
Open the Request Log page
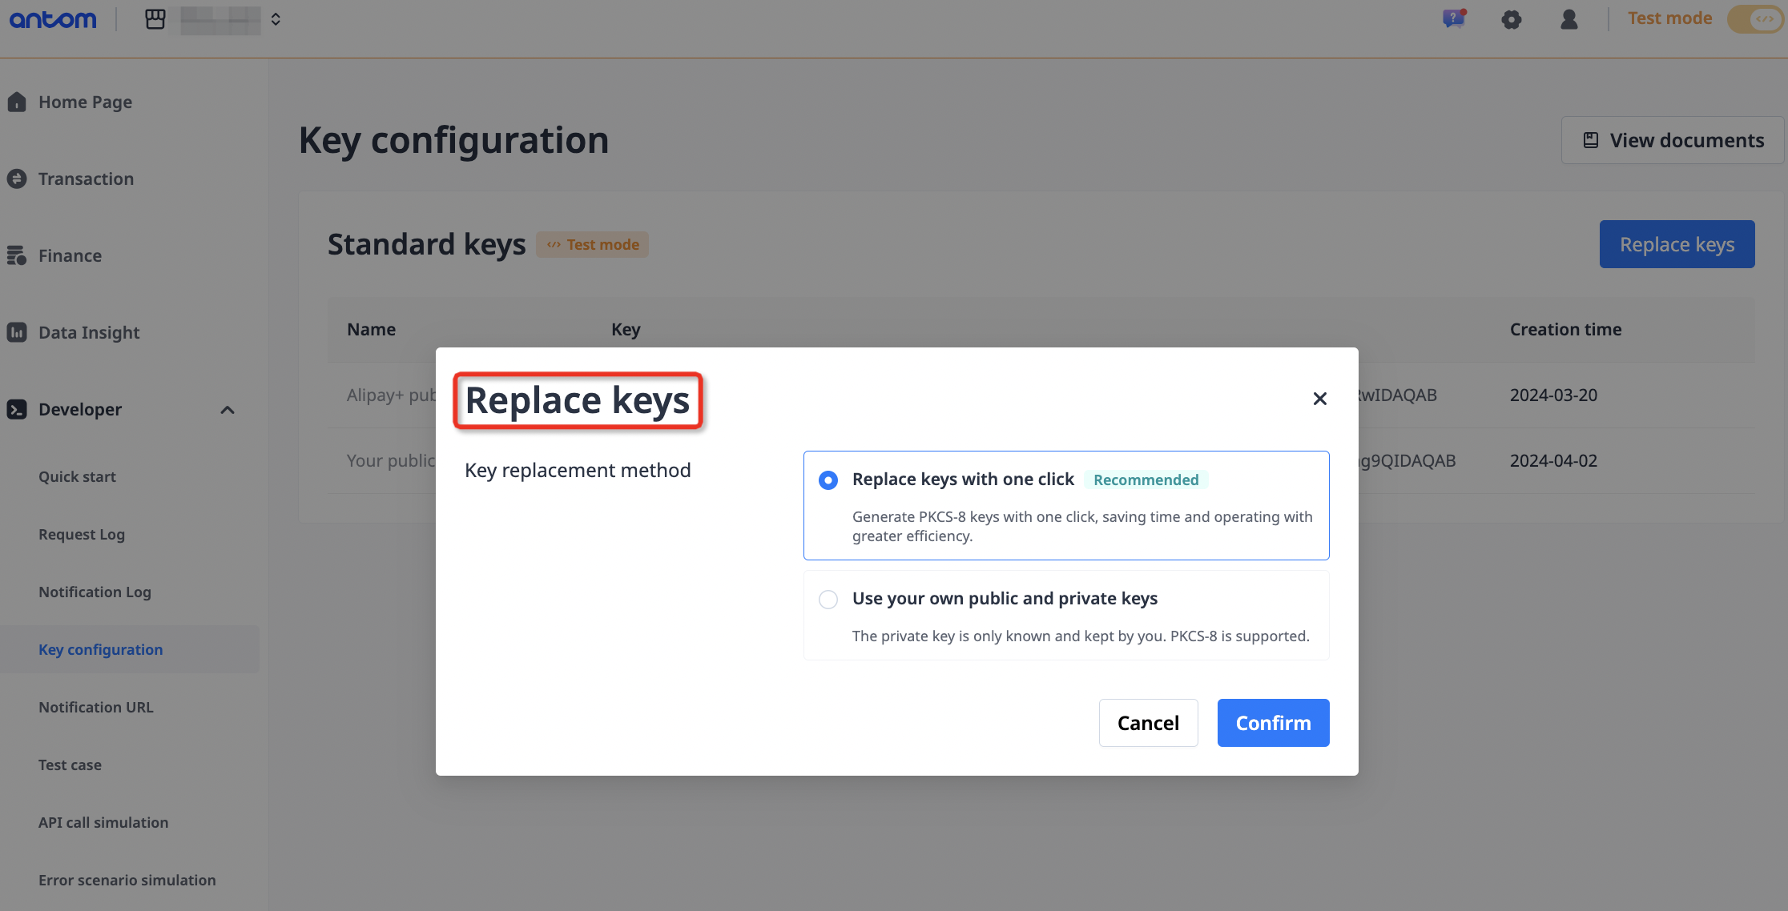[82, 534]
